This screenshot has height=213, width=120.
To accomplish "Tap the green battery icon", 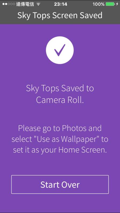I will [x=110, y=4].
